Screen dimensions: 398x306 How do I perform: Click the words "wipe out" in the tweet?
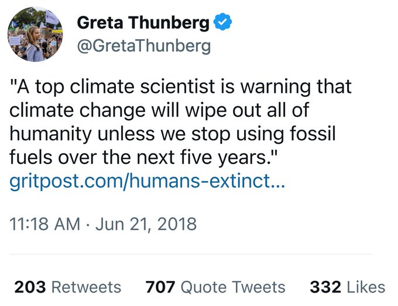coord(224,111)
